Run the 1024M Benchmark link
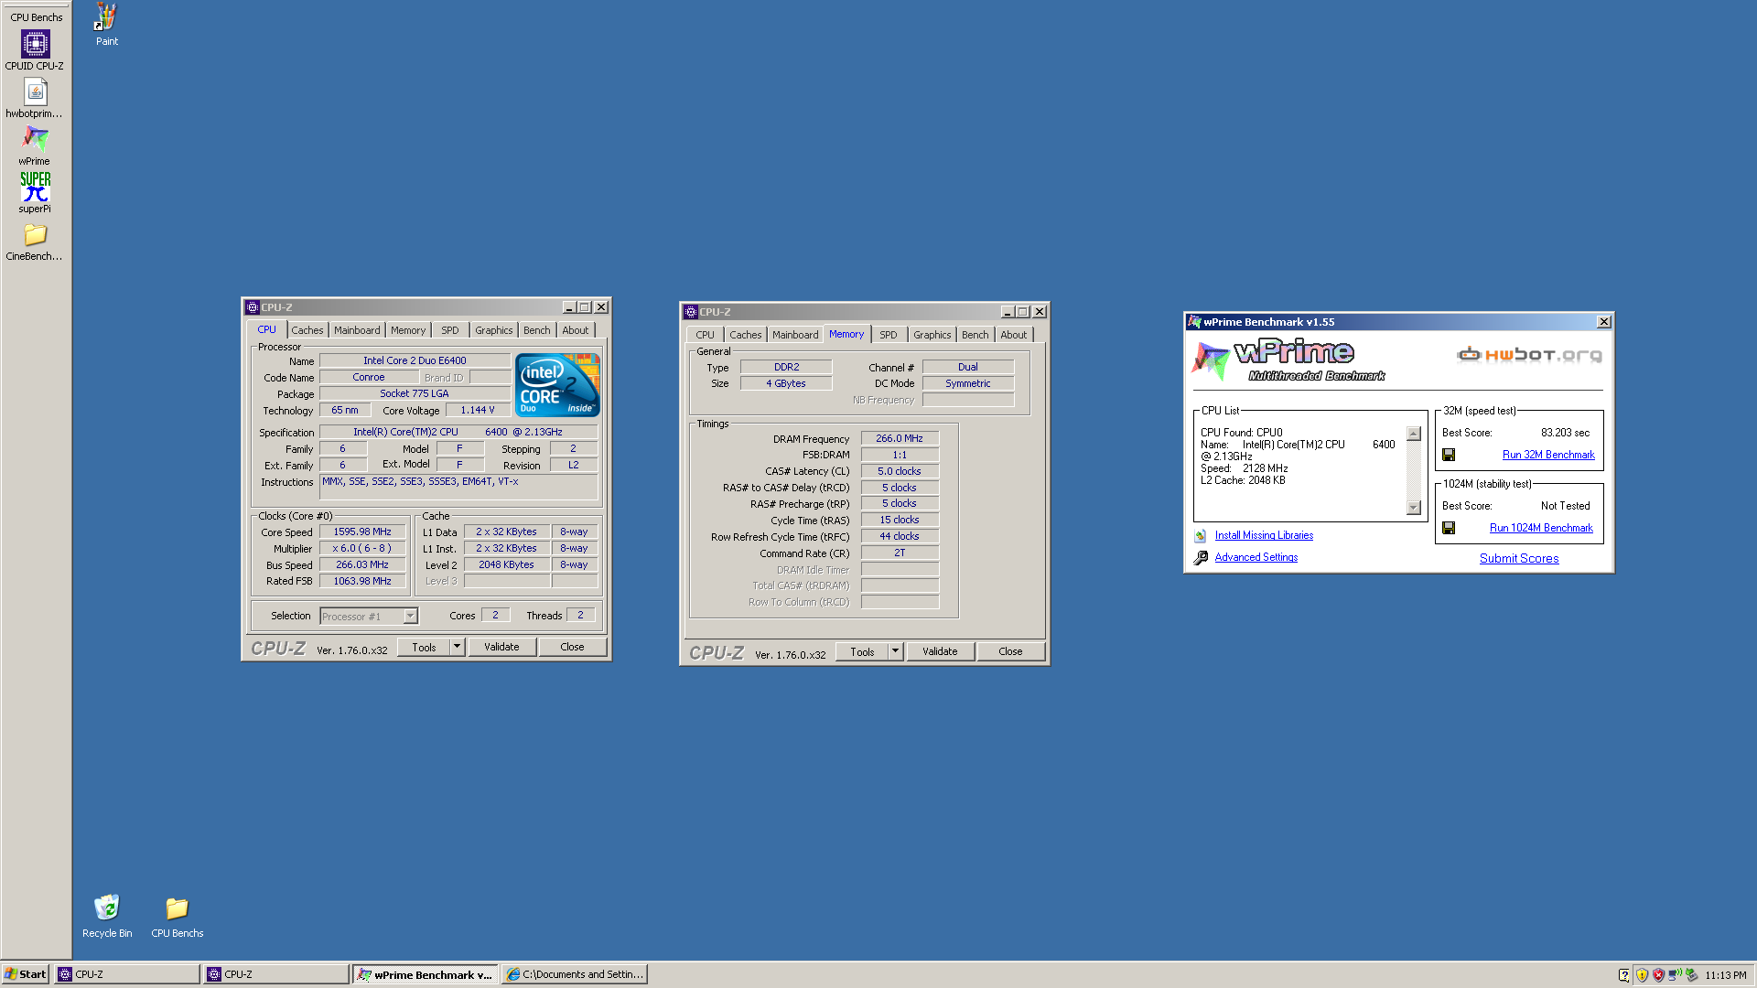Image resolution: width=1757 pixels, height=988 pixels. pos(1541,528)
